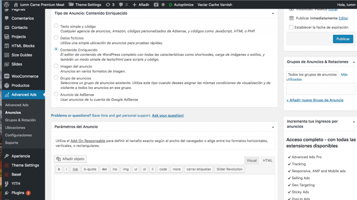The height and width of the screenshot is (200, 357).
Task: Click the Theme Settings folder icon in admin bar
Action: click(x=71, y=4)
